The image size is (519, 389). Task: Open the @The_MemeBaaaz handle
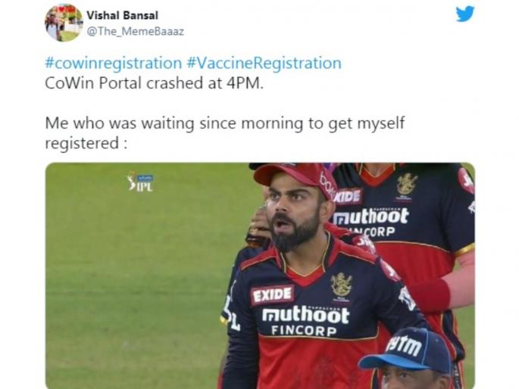click(x=135, y=31)
